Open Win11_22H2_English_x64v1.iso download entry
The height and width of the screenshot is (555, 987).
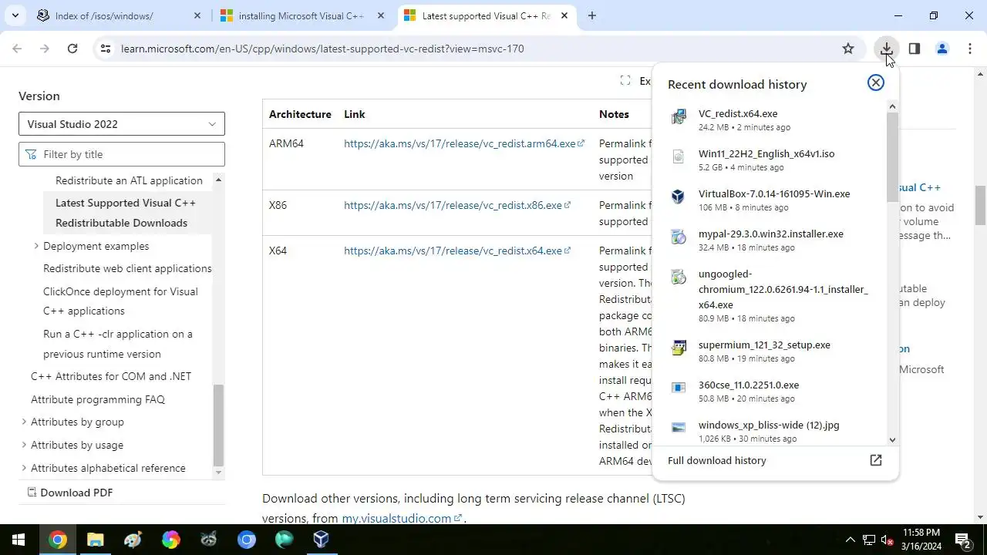pos(770,160)
